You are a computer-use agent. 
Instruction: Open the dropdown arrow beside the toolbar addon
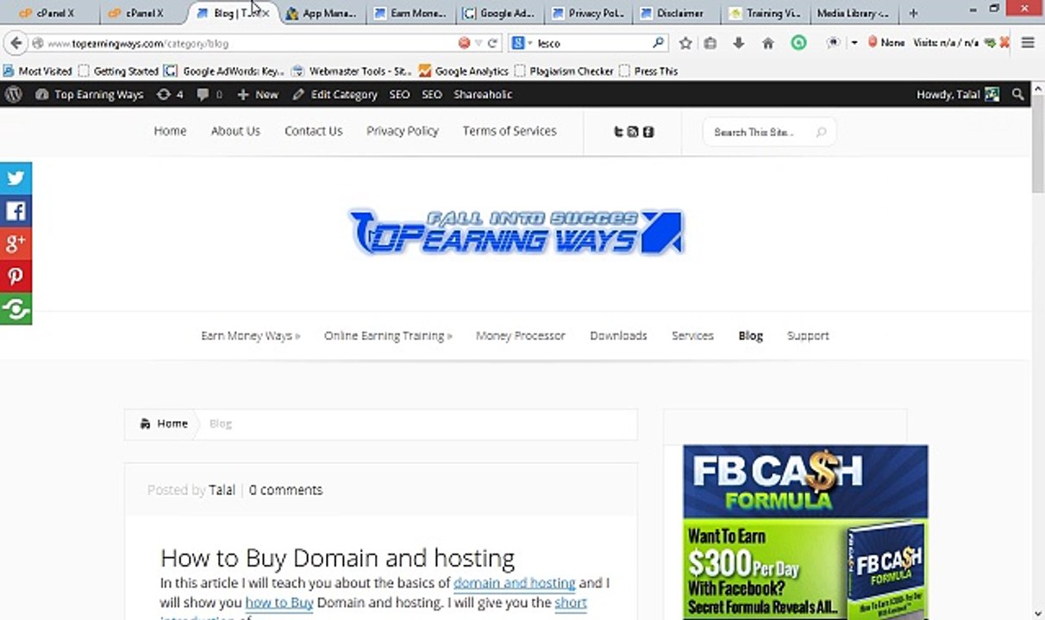854,43
